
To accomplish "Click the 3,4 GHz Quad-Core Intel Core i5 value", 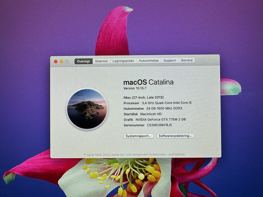I will pos(167,103).
